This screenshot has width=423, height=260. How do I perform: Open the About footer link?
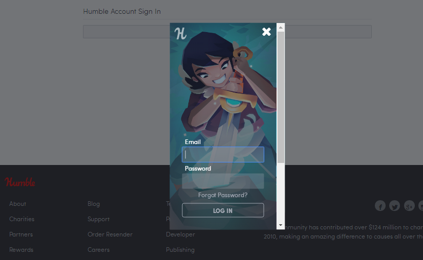coord(18,204)
